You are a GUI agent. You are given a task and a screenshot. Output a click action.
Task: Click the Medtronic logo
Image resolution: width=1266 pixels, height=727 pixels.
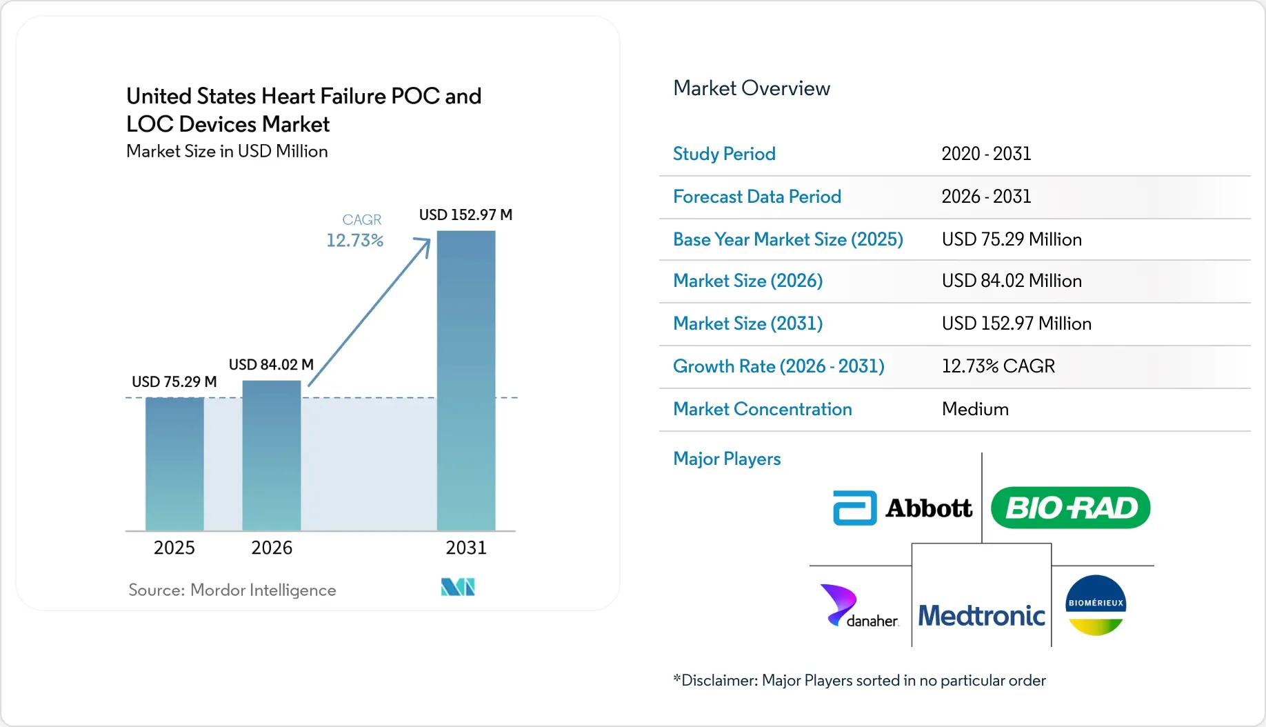click(x=981, y=615)
